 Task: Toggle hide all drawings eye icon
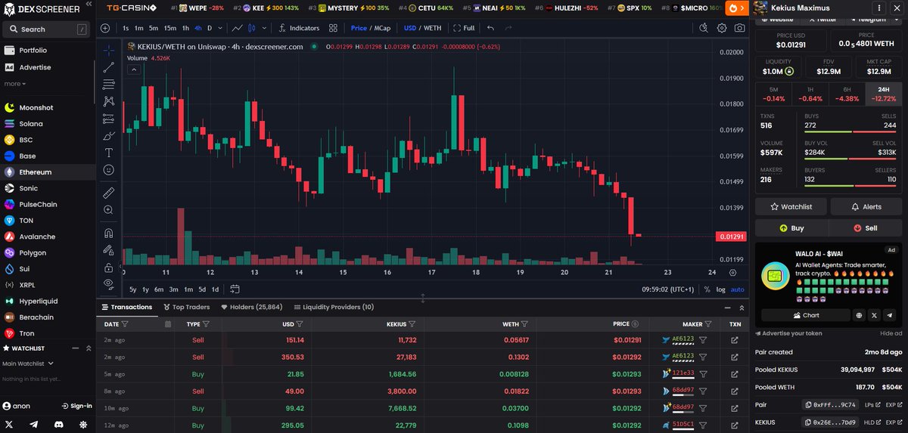click(x=108, y=284)
